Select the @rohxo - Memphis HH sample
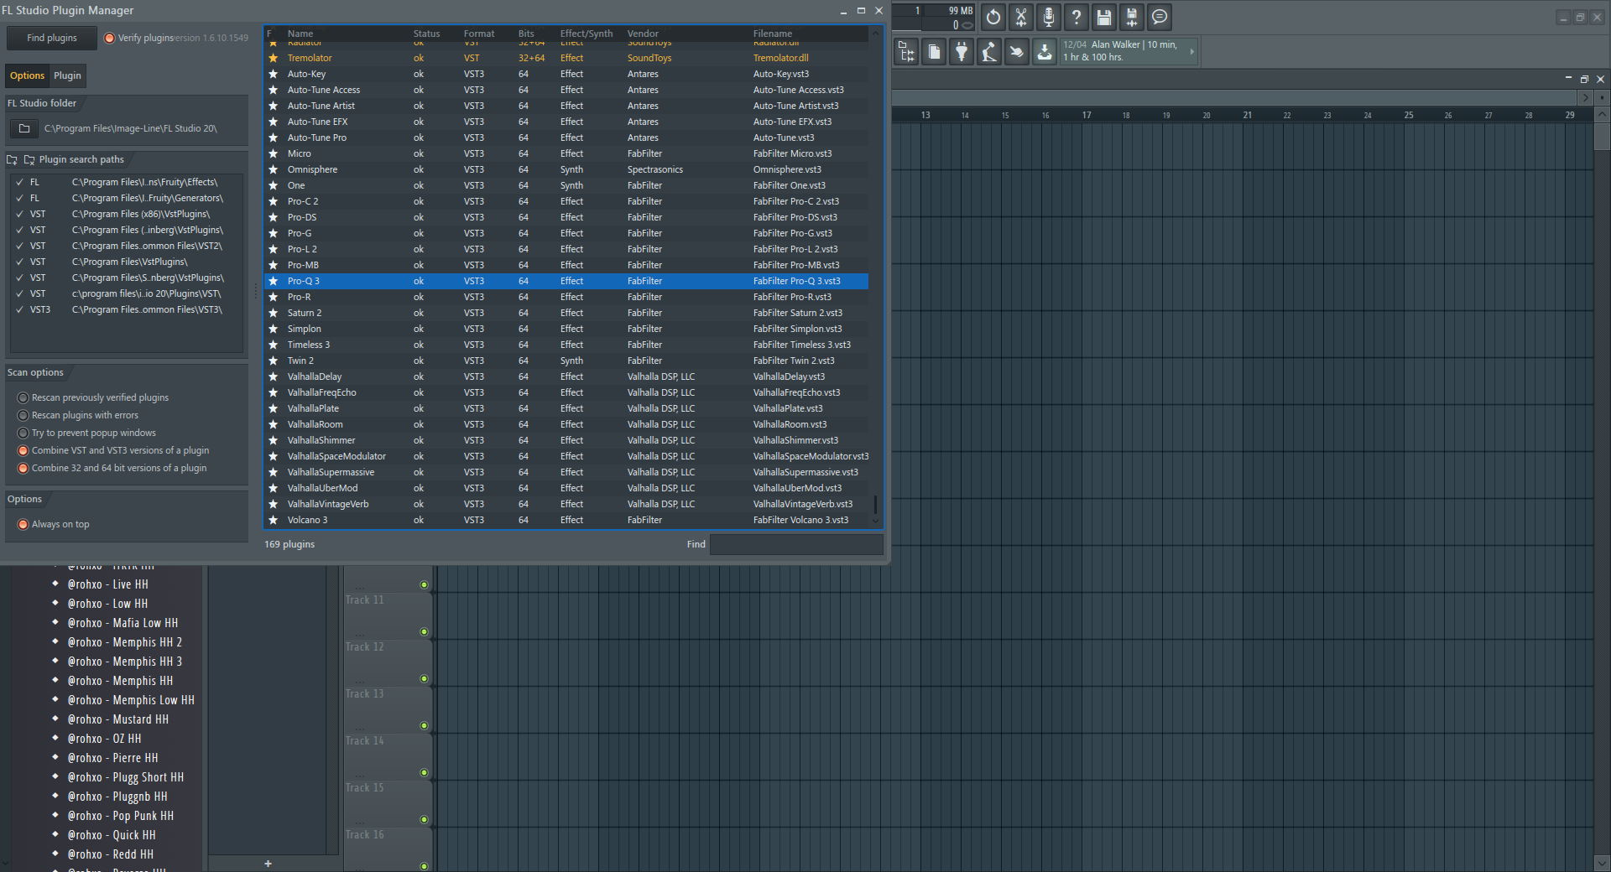The image size is (1611, 872). click(120, 681)
